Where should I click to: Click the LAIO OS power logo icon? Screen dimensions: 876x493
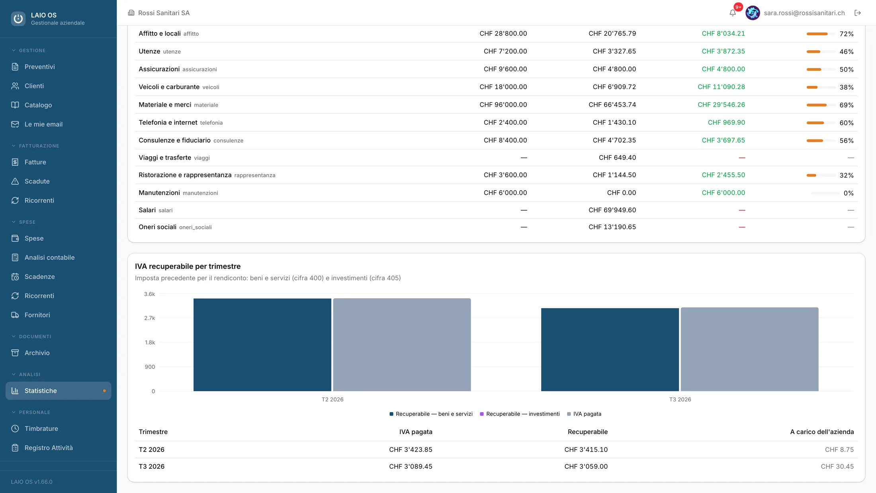18,18
